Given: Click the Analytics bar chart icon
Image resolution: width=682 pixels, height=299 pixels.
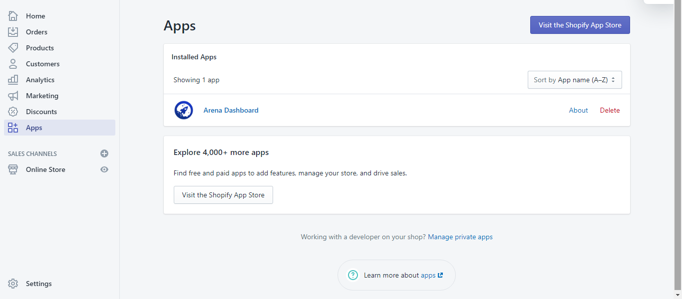Looking at the screenshot, I should (13, 80).
